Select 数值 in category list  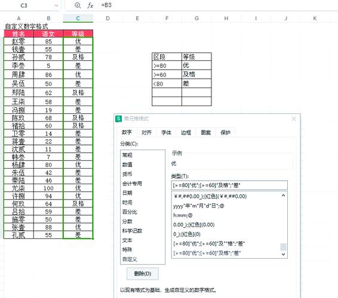pos(143,164)
